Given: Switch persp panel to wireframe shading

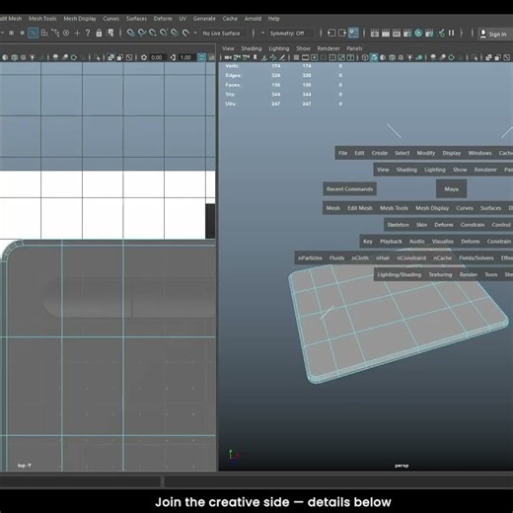Looking at the screenshot, I should click(x=365, y=58).
